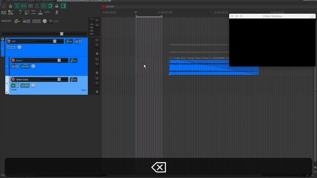This screenshot has width=317, height=178.
Task: Mute the Glitch Click track
Action: pyautogui.click(x=97, y=78)
